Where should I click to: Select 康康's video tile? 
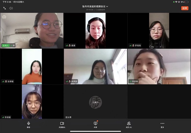tap(95, 30)
